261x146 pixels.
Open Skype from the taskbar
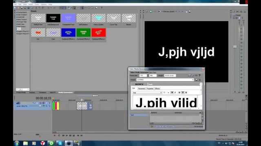point(60,143)
